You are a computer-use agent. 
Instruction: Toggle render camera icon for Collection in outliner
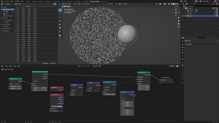pos(217,8)
